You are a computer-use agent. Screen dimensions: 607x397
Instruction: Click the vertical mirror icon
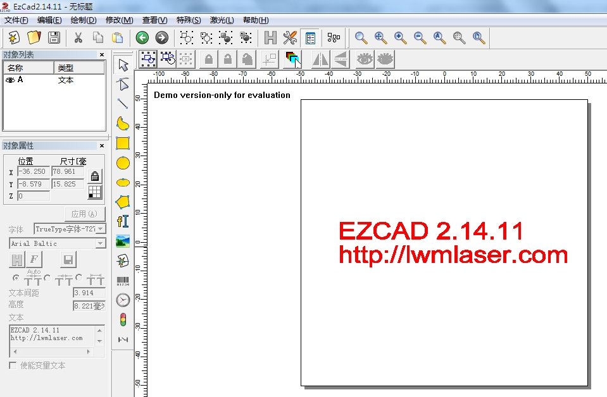coord(341,59)
